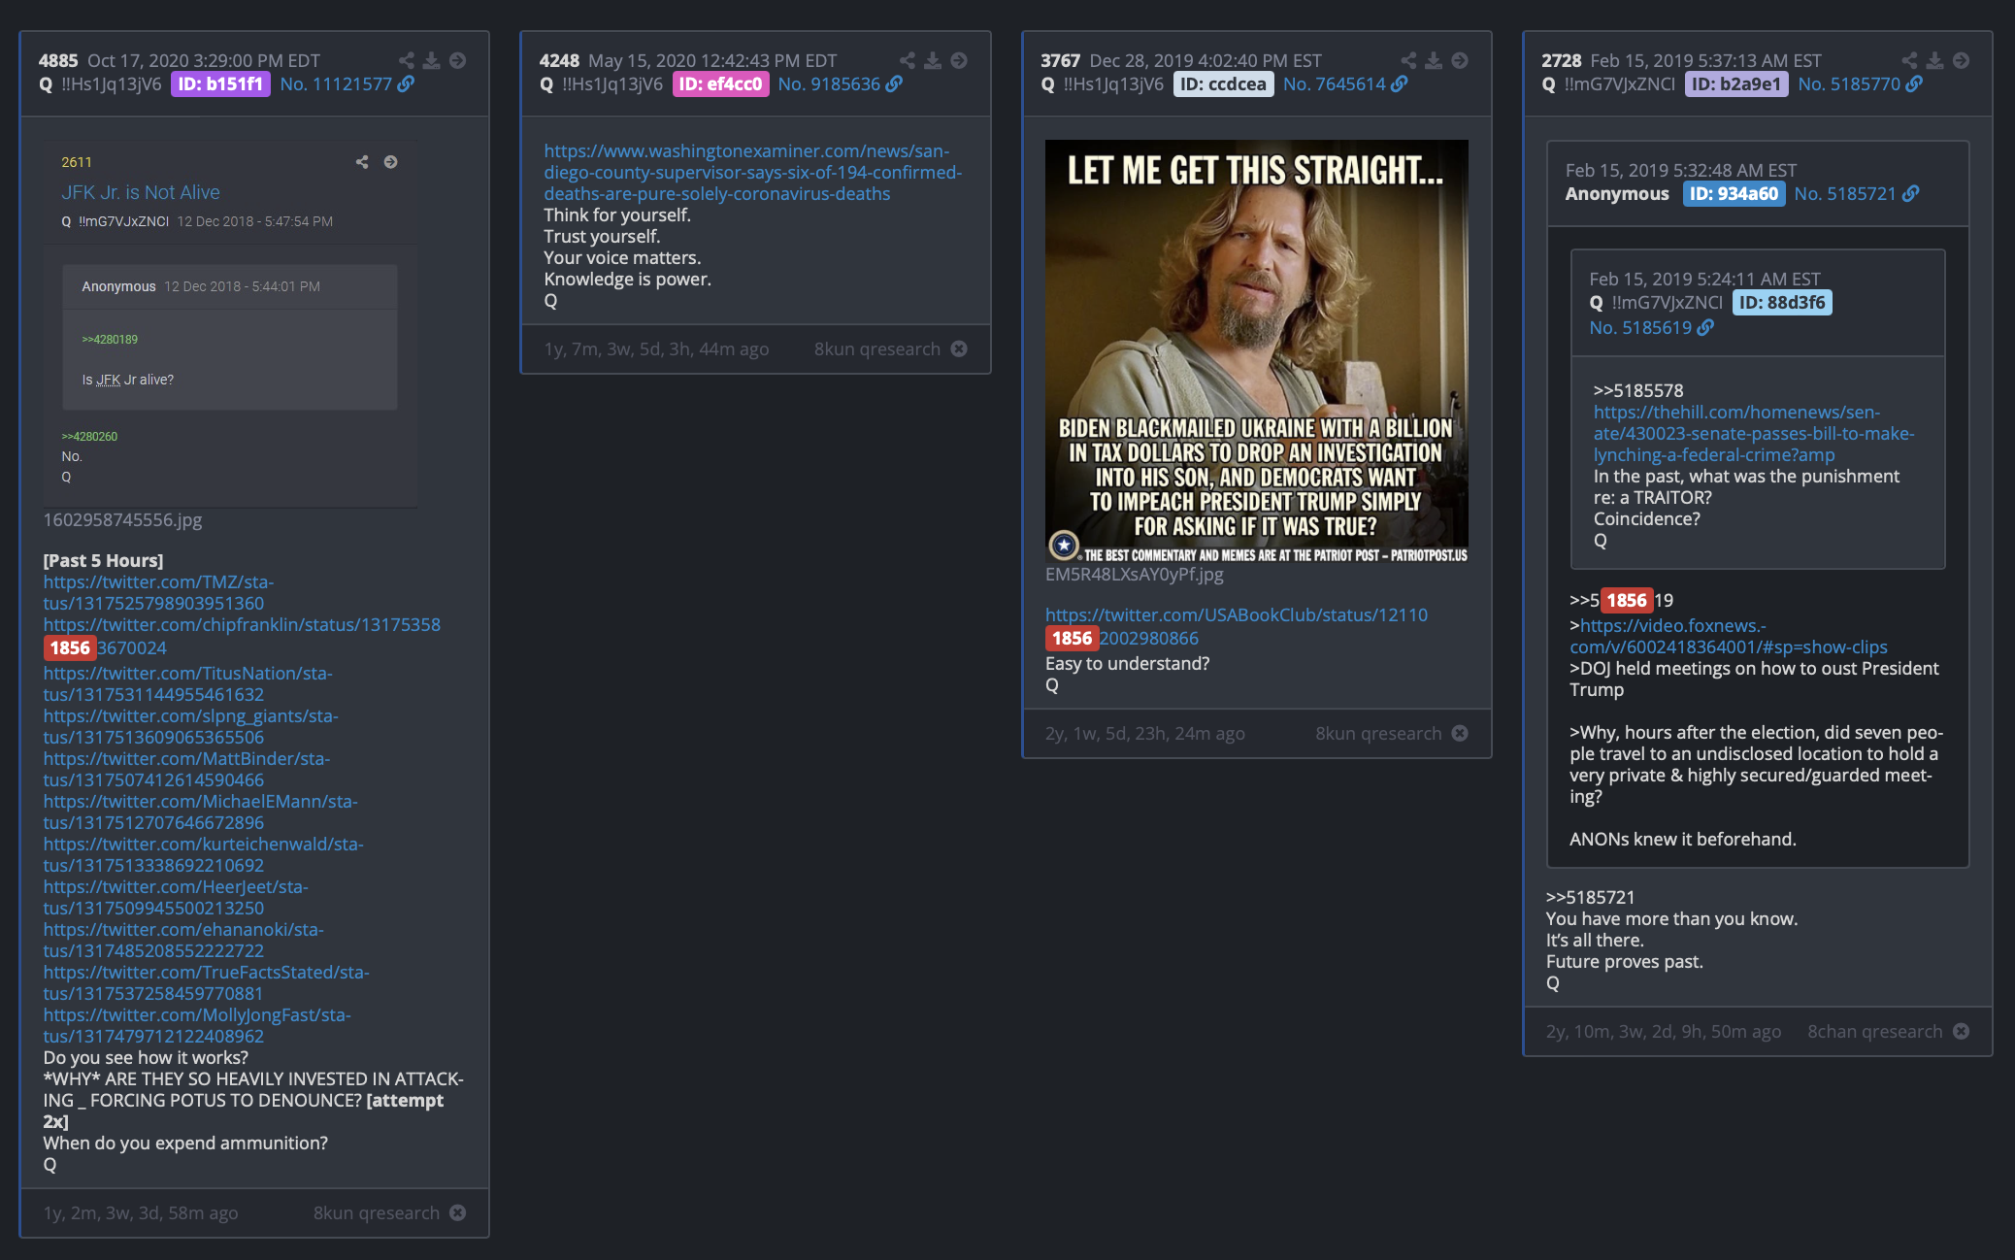
Task: Click share icon on post 2728
Action: pos(1909,60)
